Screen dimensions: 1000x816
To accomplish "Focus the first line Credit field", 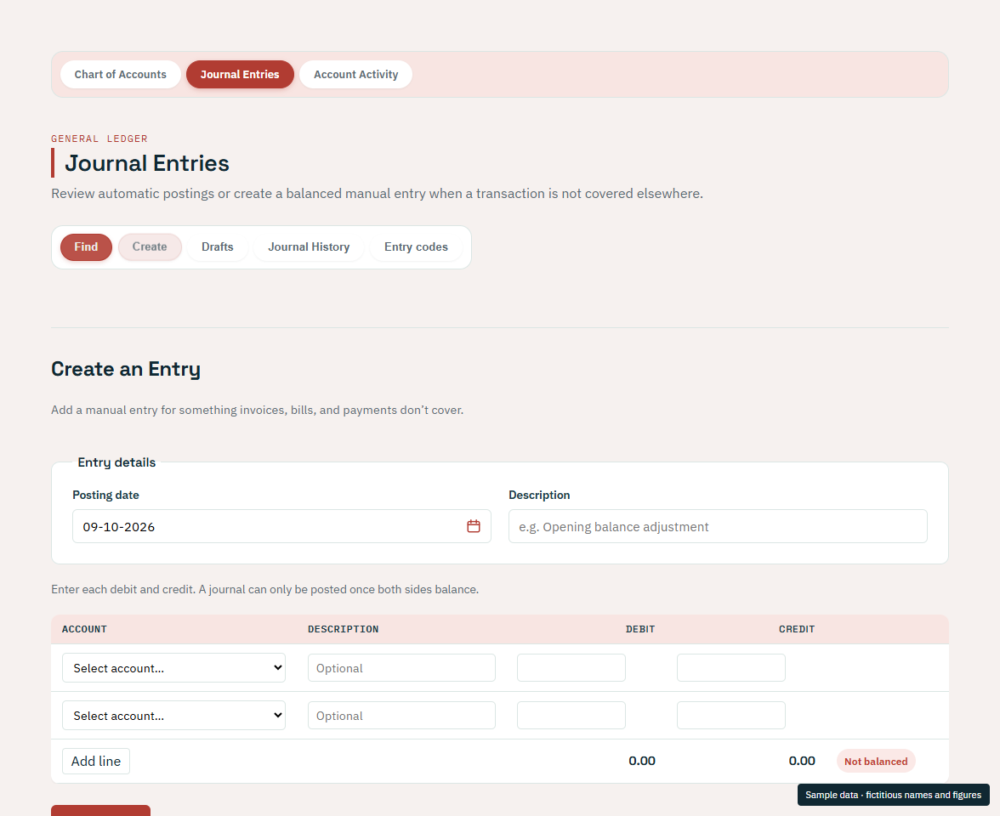I will (x=731, y=668).
